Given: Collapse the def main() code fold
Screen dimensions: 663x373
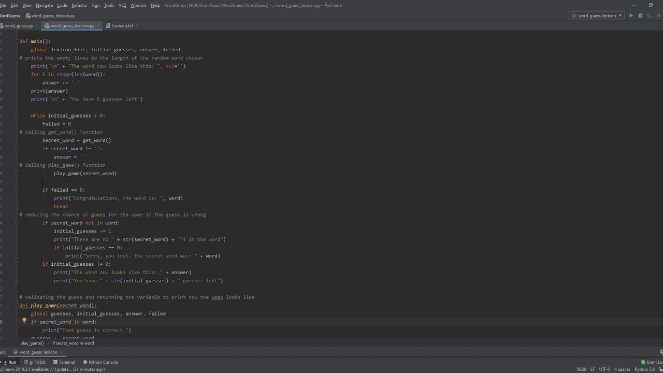Looking at the screenshot, I should (17, 41).
